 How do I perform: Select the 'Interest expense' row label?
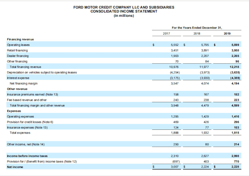click(x=18, y=78)
